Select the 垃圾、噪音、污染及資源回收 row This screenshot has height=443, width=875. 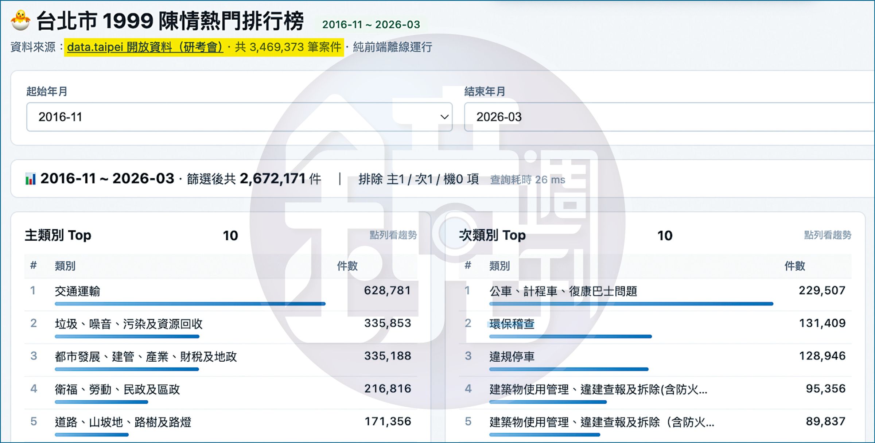tap(221, 327)
